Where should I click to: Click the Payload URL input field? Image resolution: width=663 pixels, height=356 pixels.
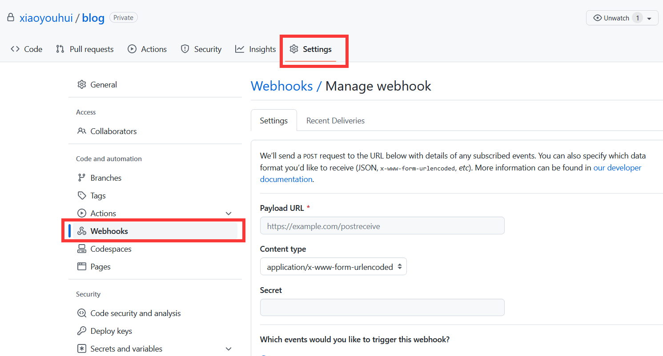382,226
